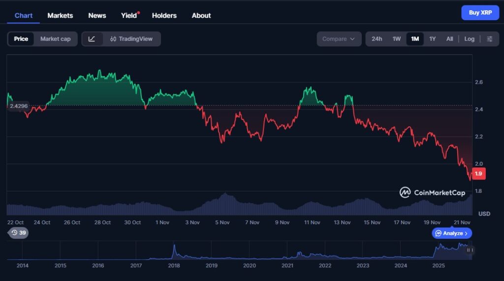Image resolution: width=504 pixels, height=281 pixels.
Task: Open the Markets tab
Action: (x=60, y=15)
